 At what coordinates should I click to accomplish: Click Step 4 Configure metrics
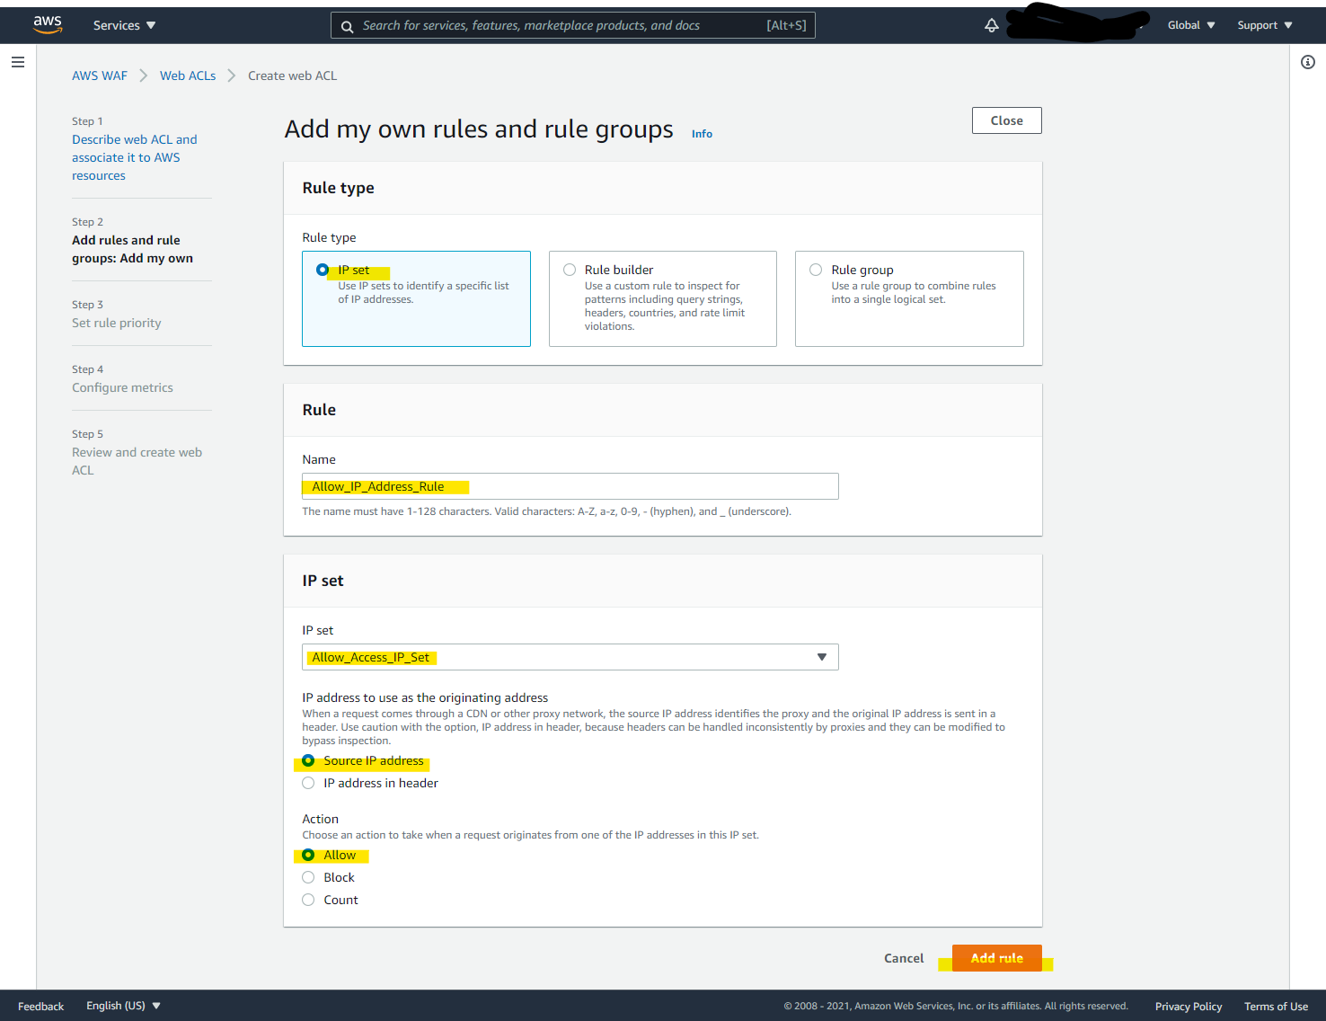[122, 387]
